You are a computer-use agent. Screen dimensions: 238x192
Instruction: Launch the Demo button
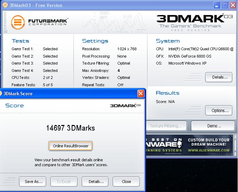tap(213, 126)
